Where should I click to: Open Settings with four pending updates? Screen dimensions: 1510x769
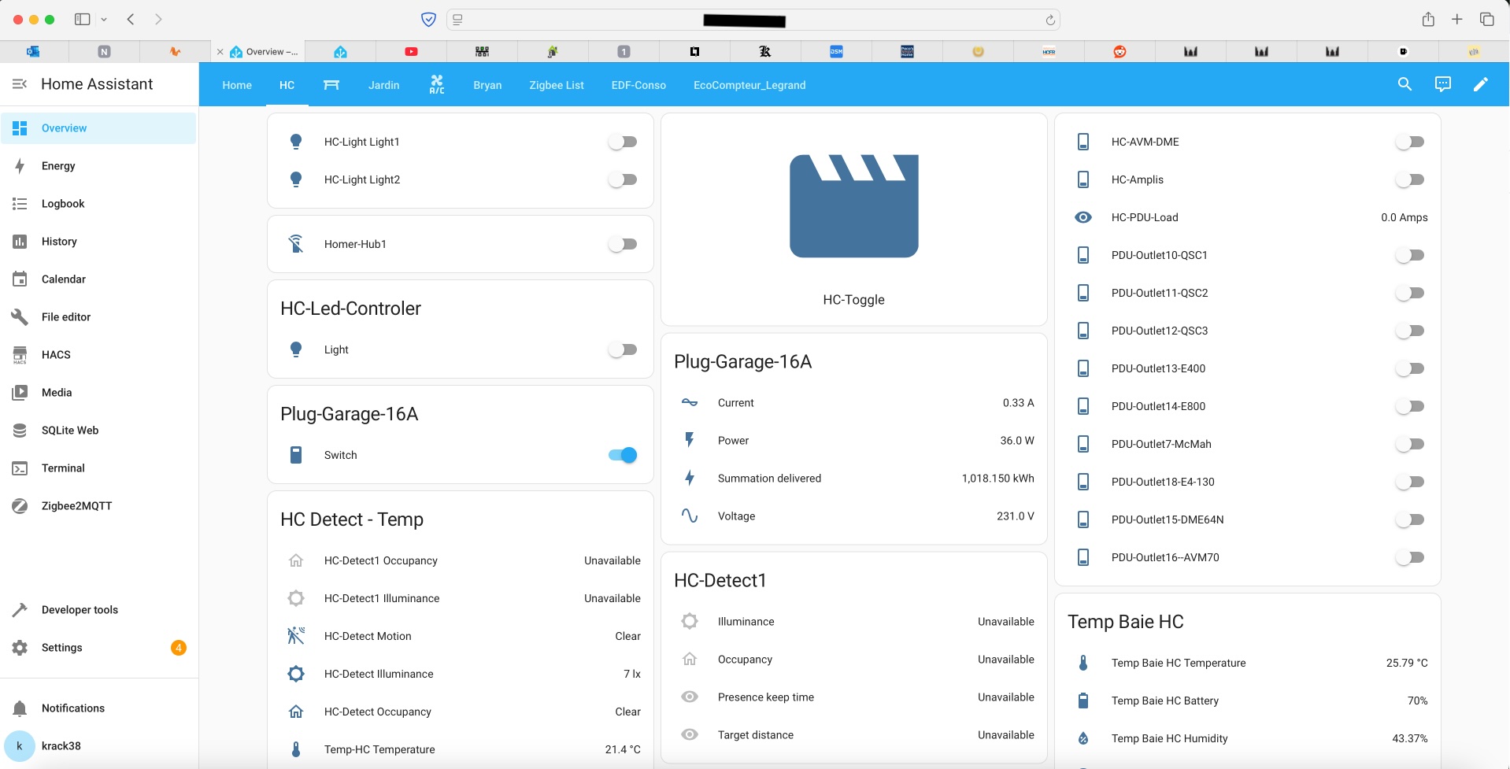(x=61, y=648)
